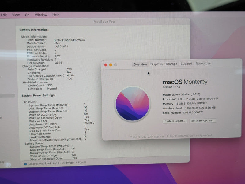Image resolution: width=245 pixels, height=184 pixels.
Task: Select State of Charge value 100
Action: tap(70, 79)
